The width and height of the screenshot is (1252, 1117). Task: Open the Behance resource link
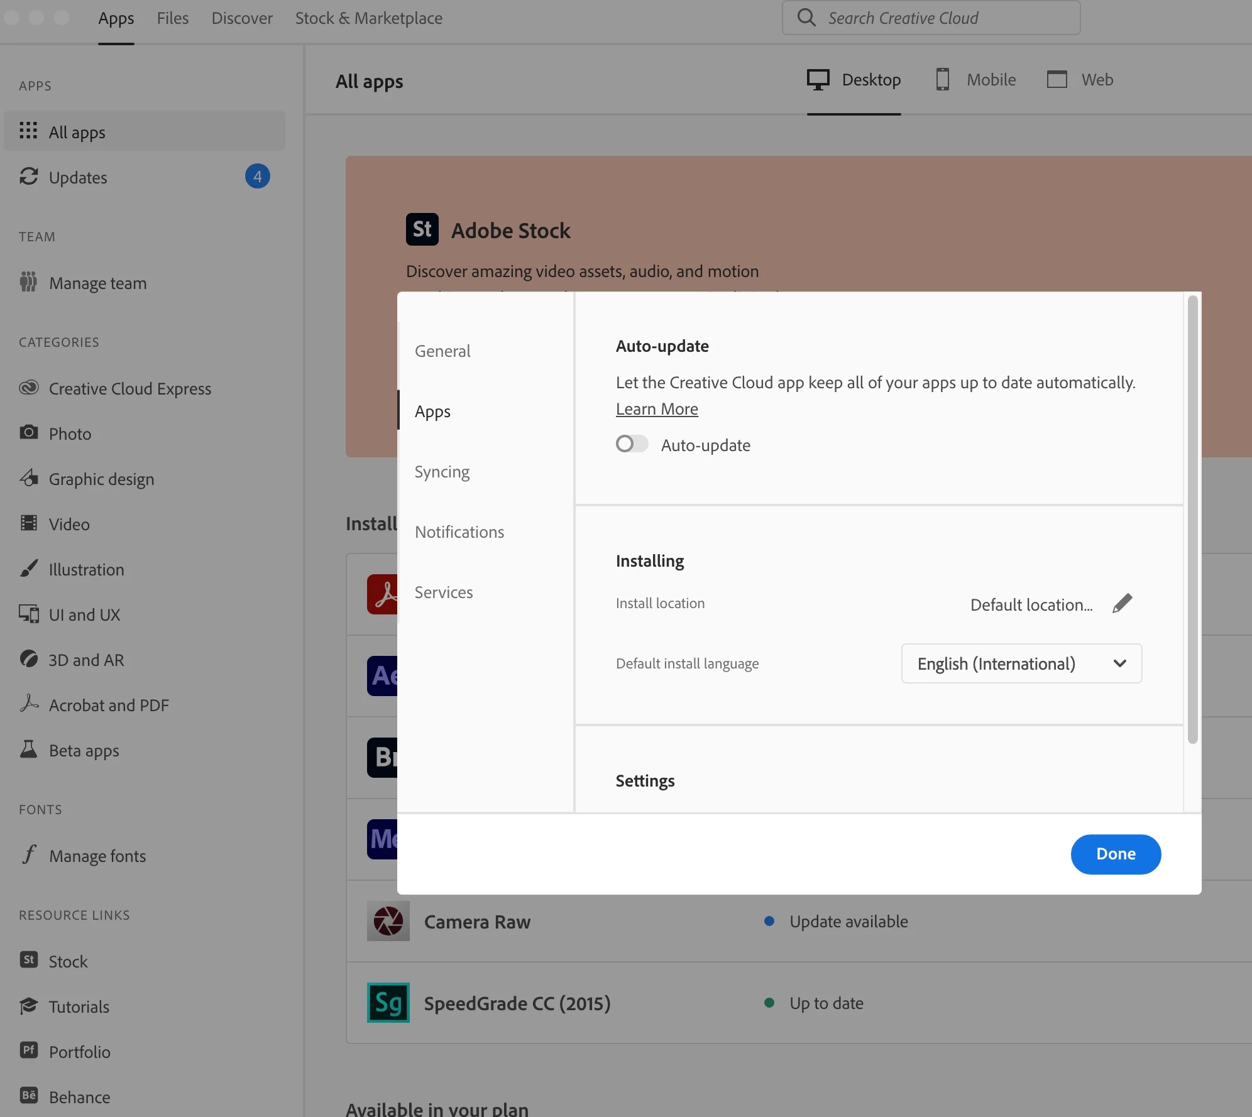point(79,1097)
